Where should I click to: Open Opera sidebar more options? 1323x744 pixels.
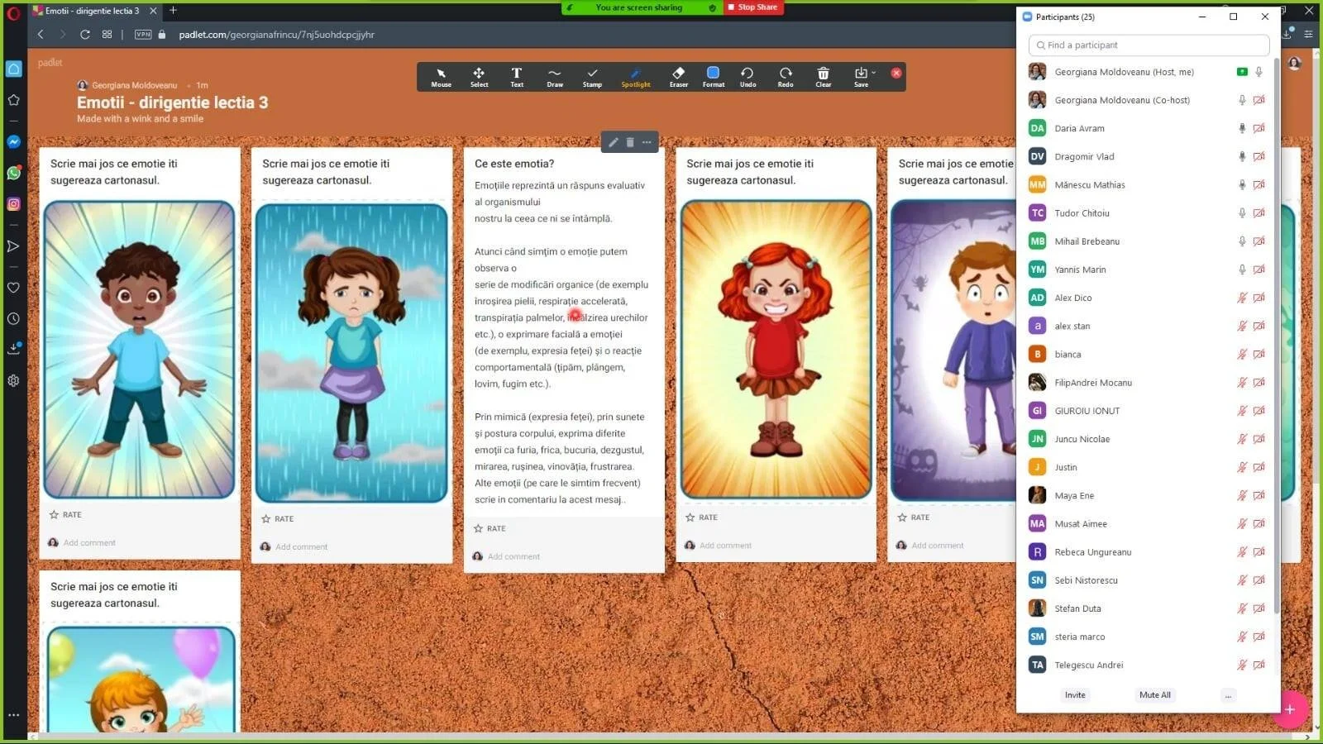pyautogui.click(x=13, y=715)
